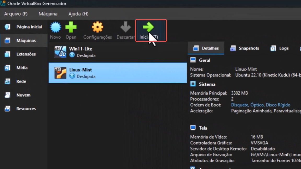
Task: Click the Processadores value 2
Action: click(232, 99)
